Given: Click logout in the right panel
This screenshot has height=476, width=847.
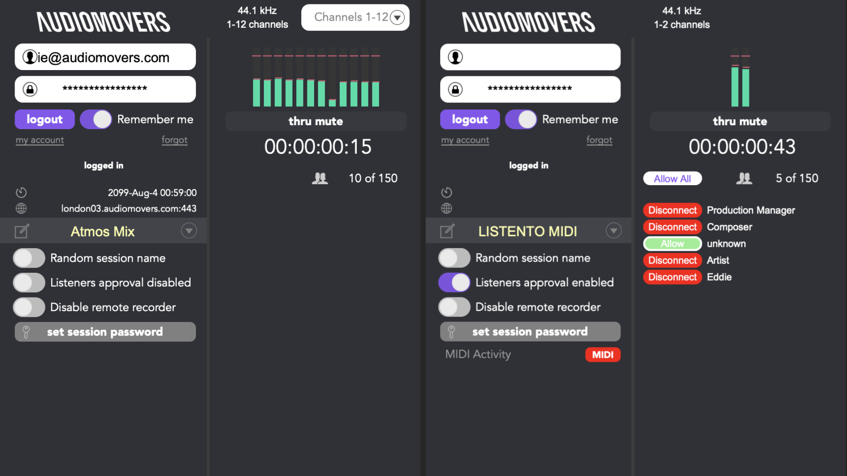Looking at the screenshot, I should 470,119.
